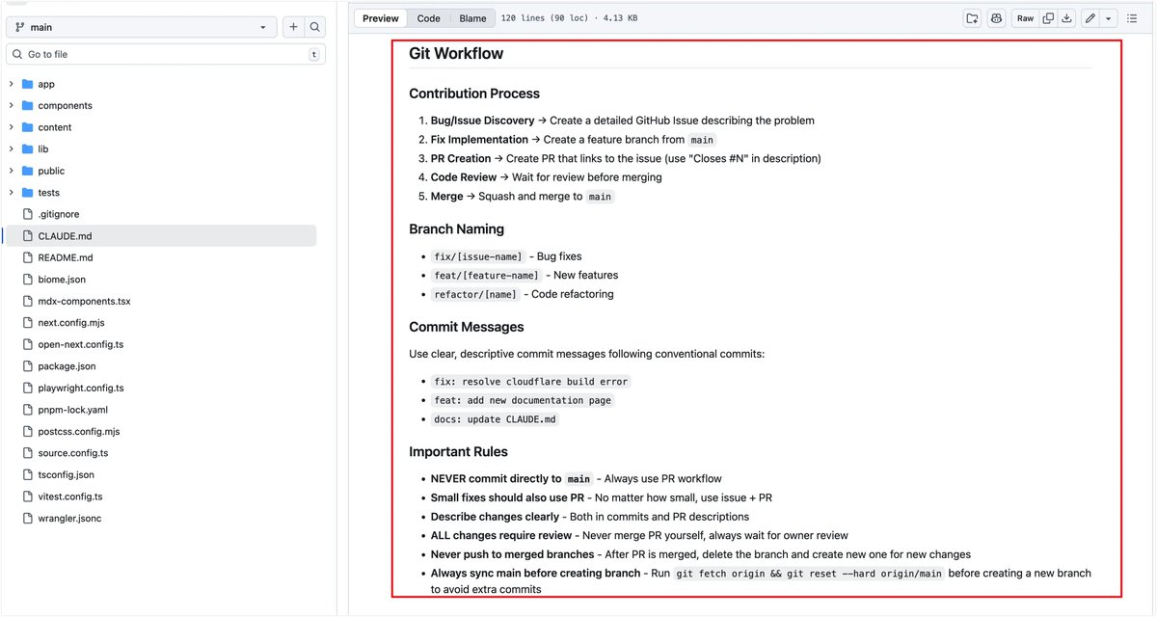Viewport: 1157px width, 617px height.
Task: Edit this file with the pencil icon
Action: coord(1090,18)
